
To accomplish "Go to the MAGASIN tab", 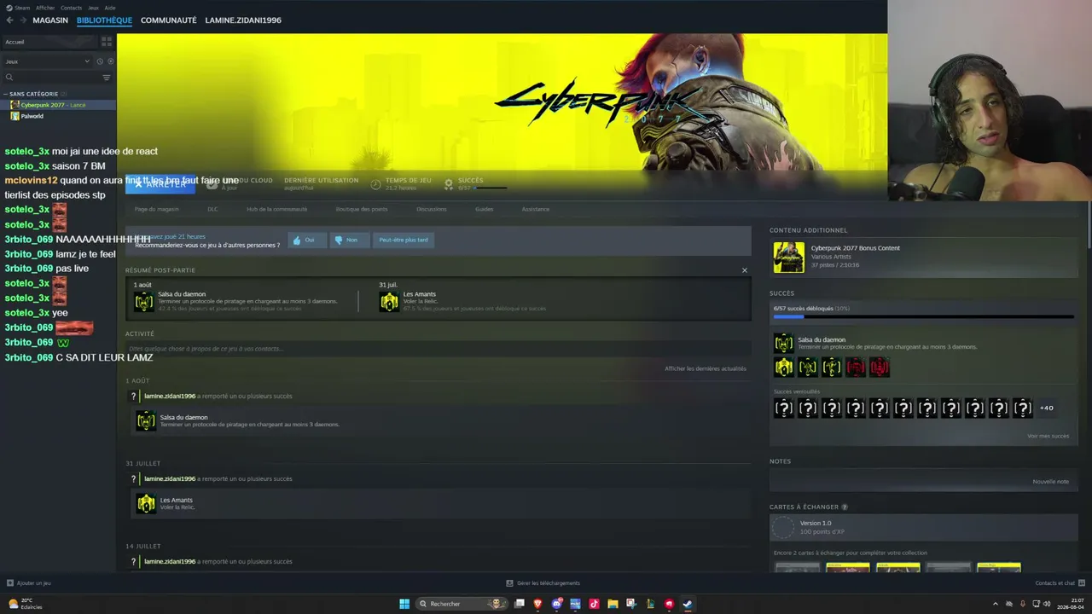I will coord(50,20).
